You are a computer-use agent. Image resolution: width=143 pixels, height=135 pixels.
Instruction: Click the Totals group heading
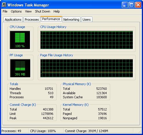click(x=14, y=84)
